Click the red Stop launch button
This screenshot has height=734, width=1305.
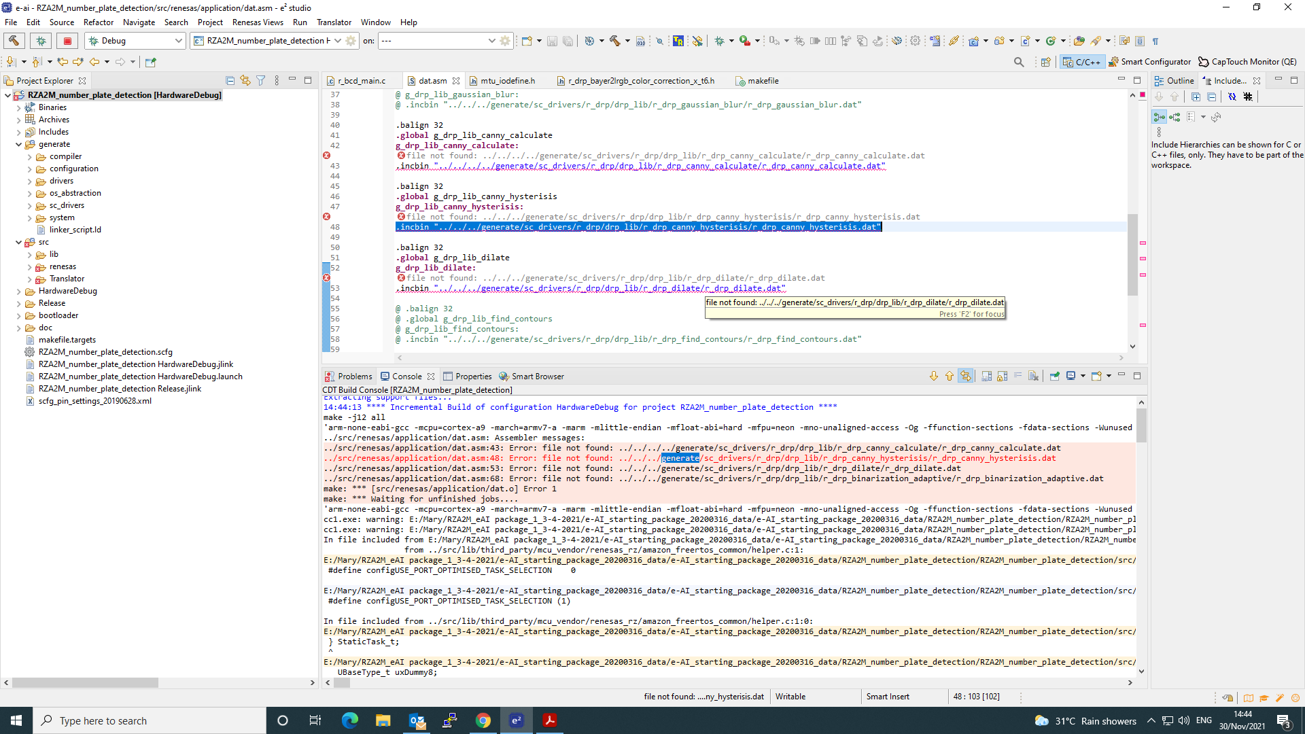pyautogui.click(x=67, y=41)
